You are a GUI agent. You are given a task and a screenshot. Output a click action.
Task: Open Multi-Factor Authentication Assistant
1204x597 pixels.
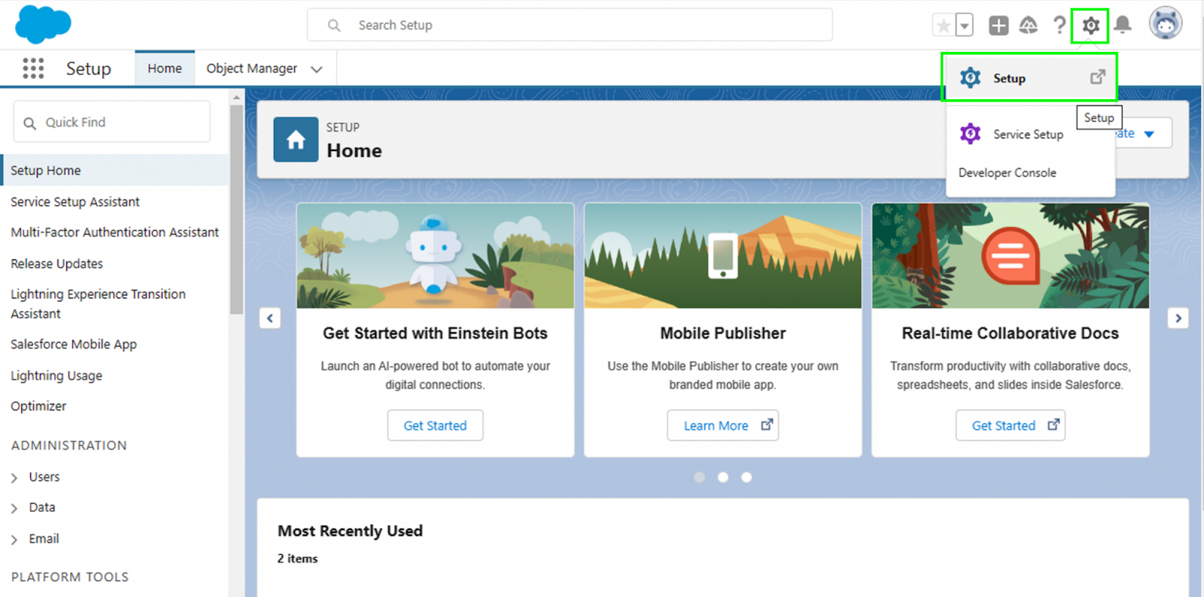tap(114, 232)
